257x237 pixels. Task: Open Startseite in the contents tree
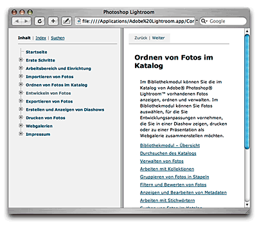coord(37,52)
